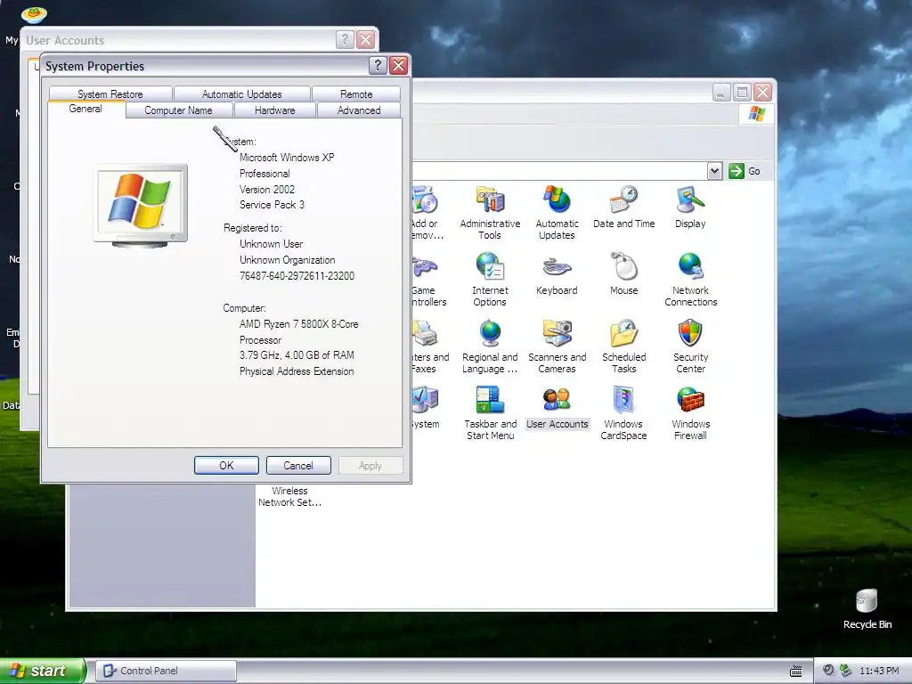Screen dimensions: 912x684
Task: Click Cancel in System Properties
Action: pyautogui.click(x=298, y=465)
